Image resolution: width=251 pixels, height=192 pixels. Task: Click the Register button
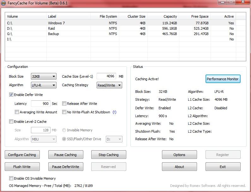coord(223,155)
